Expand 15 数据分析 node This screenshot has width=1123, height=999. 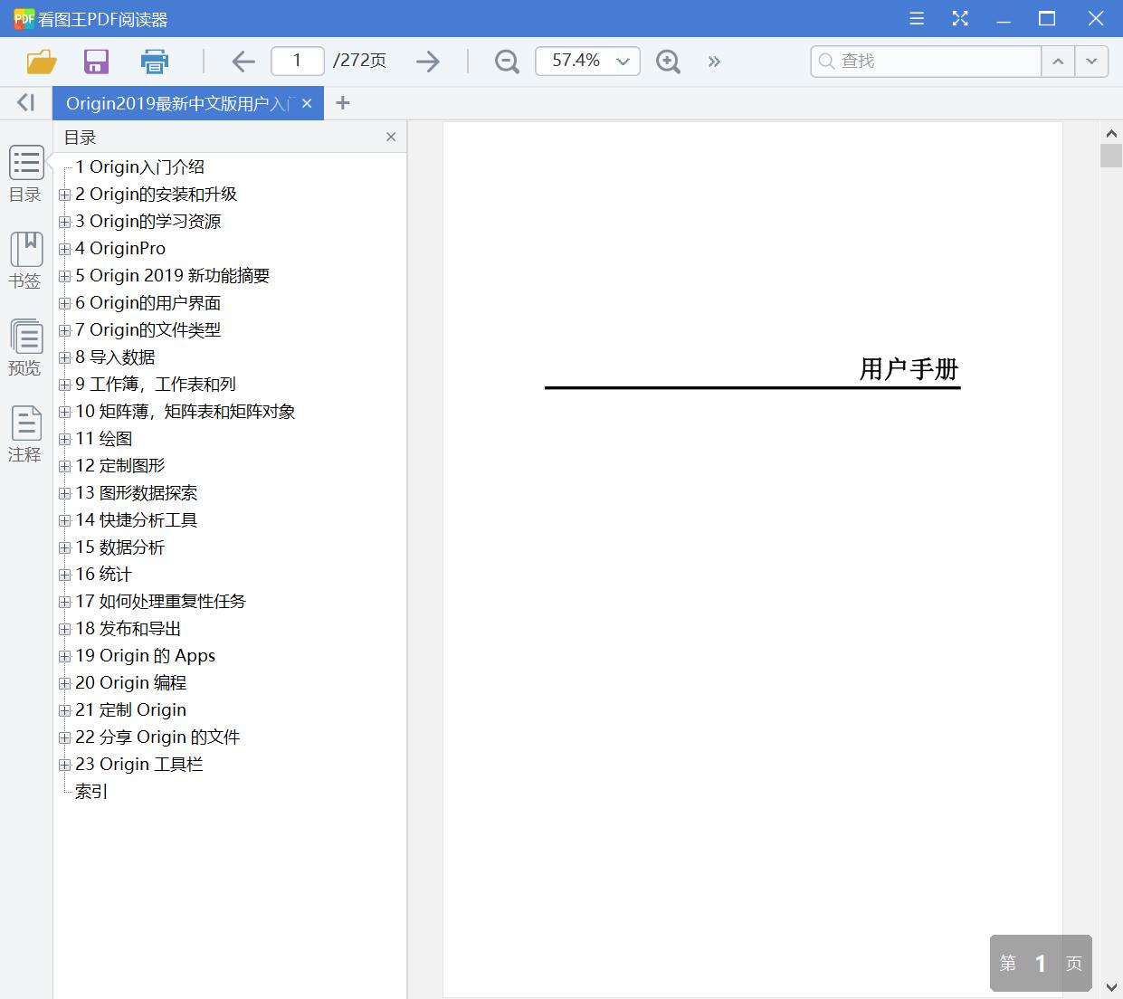pos(65,547)
